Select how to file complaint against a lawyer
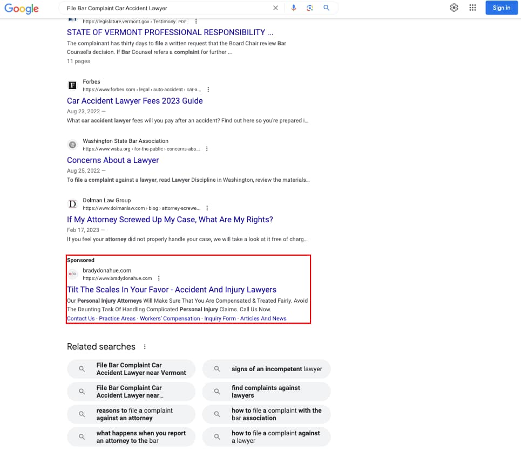Viewport: 521px width, 458px height. pos(267,437)
